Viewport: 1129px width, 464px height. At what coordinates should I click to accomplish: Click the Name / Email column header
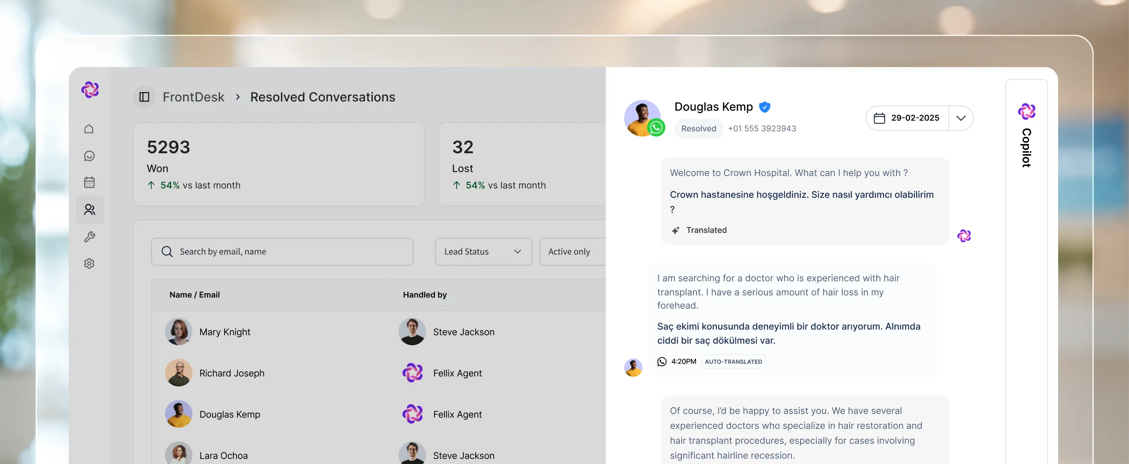(x=195, y=295)
